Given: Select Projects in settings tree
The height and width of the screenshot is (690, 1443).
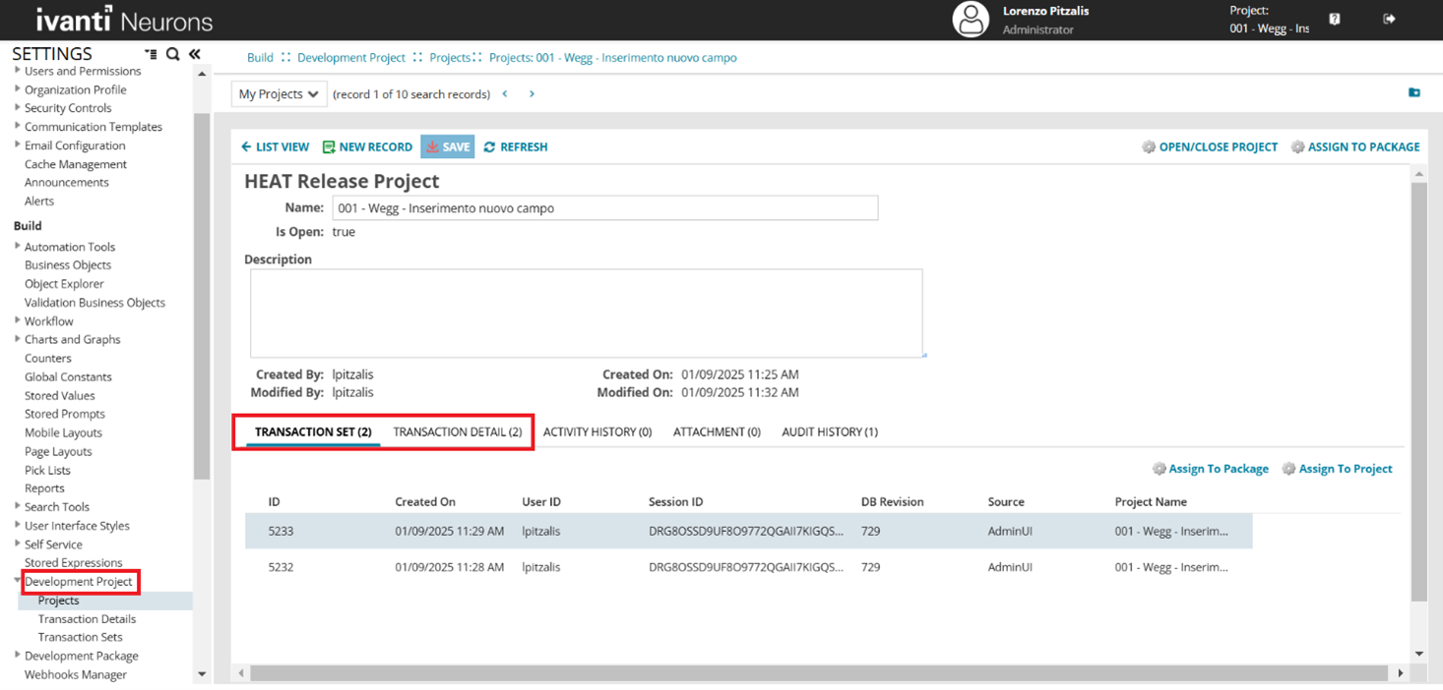Looking at the screenshot, I should click(58, 601).
